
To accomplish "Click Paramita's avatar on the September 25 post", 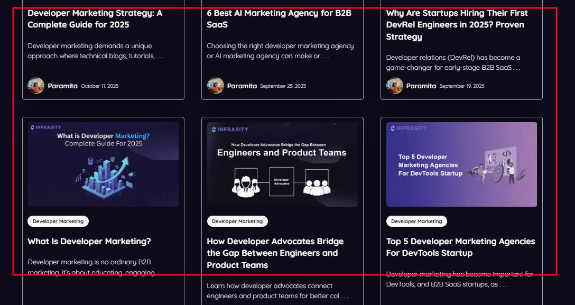I will (x=215, y=86).
